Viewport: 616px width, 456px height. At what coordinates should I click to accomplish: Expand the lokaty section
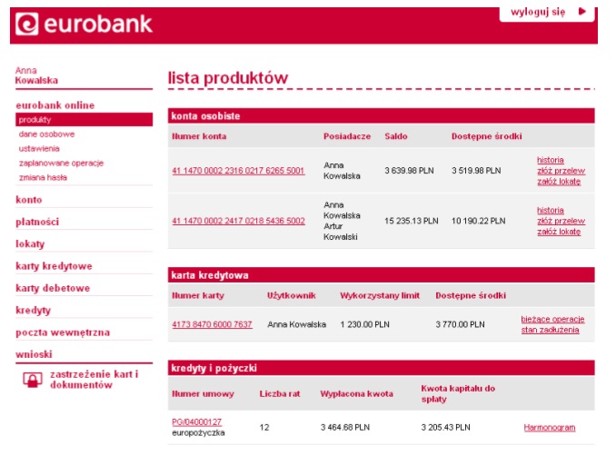[x=30, y=244]
